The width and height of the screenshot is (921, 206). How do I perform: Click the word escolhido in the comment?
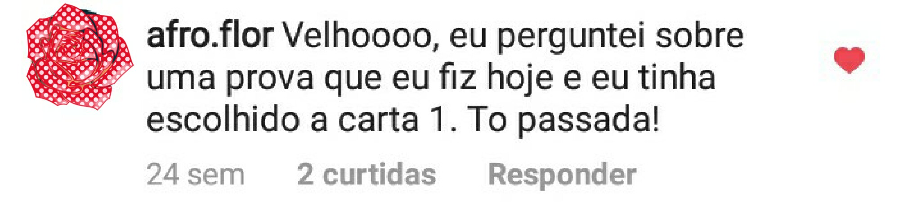[x=224, y=119]
